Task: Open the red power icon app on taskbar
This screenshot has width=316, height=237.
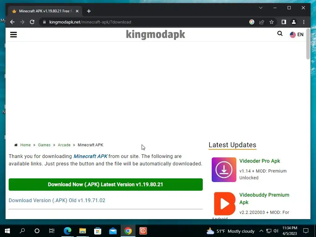Action: click(x=143, y=231)
